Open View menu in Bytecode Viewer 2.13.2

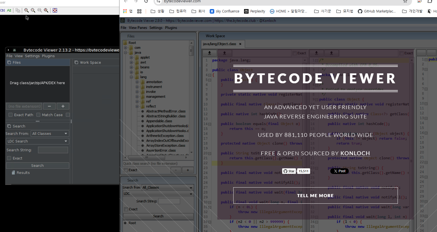pos(19,56)
